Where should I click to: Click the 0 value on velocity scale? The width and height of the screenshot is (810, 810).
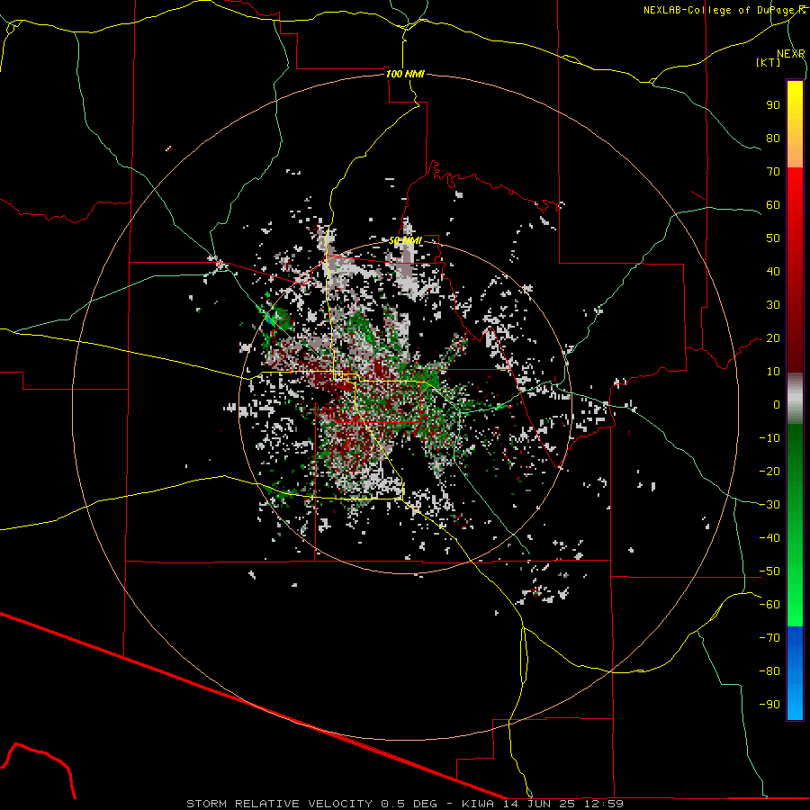pos(777,404)
